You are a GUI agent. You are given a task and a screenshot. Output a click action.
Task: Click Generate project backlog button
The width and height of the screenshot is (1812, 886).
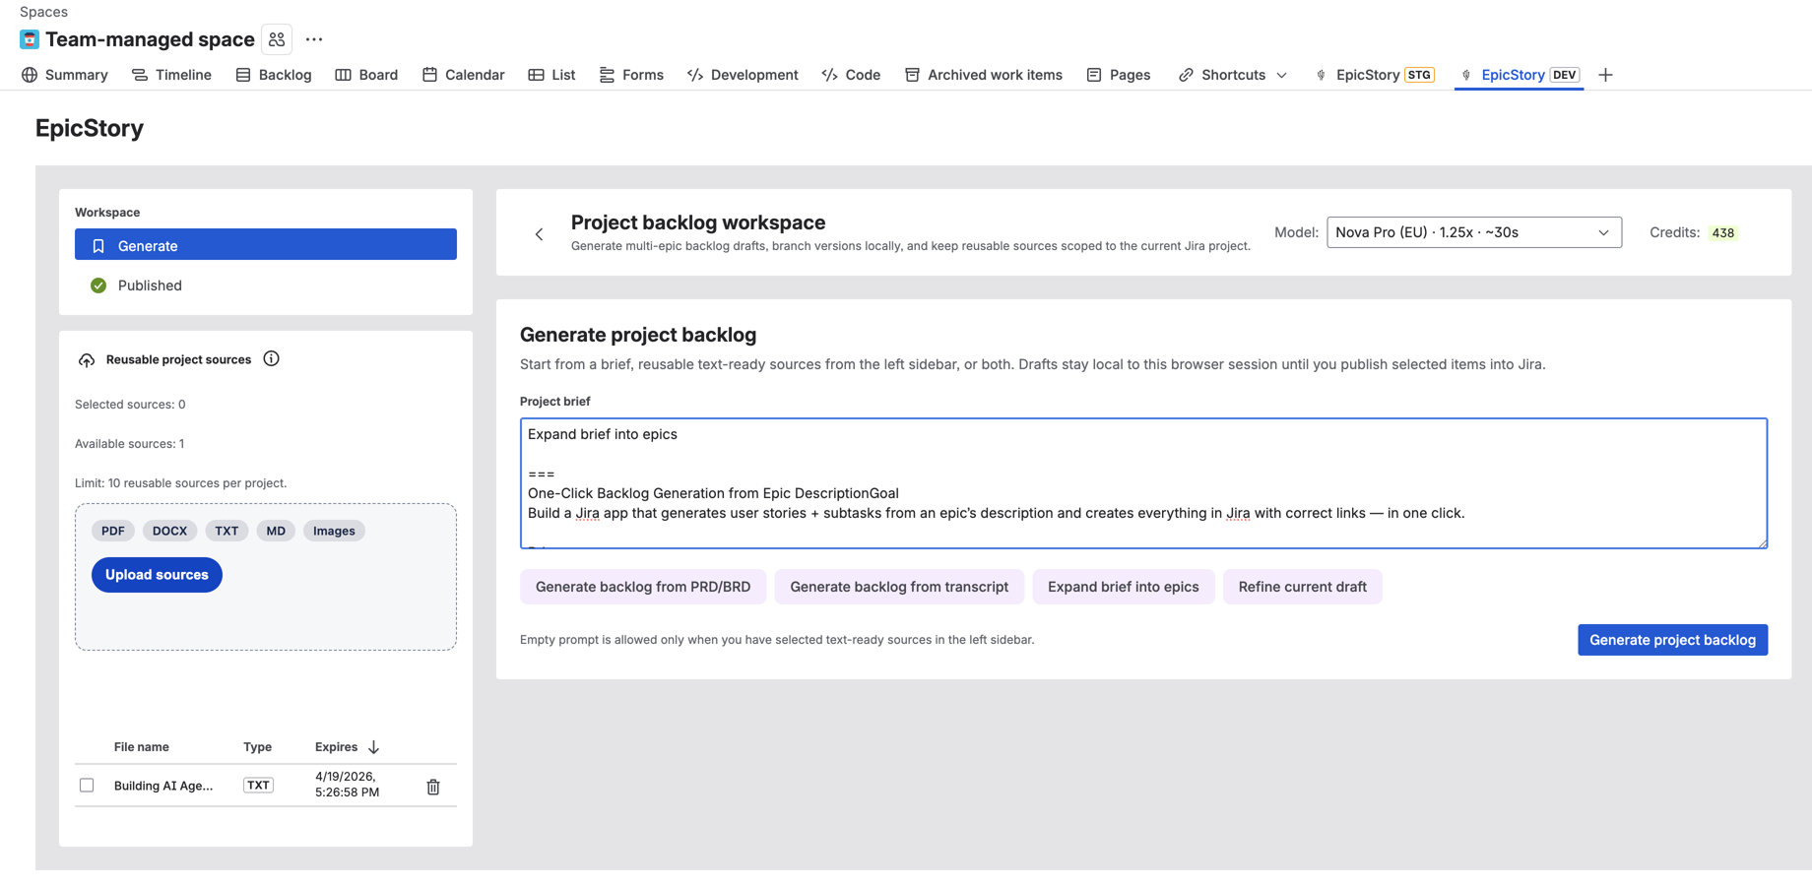click(x=1672, y=640)
